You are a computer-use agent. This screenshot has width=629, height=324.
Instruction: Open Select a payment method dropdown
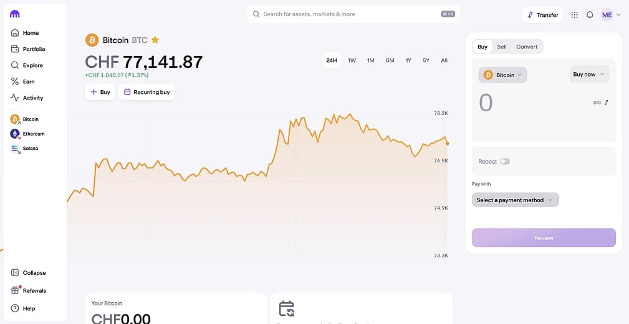point(515,200)
